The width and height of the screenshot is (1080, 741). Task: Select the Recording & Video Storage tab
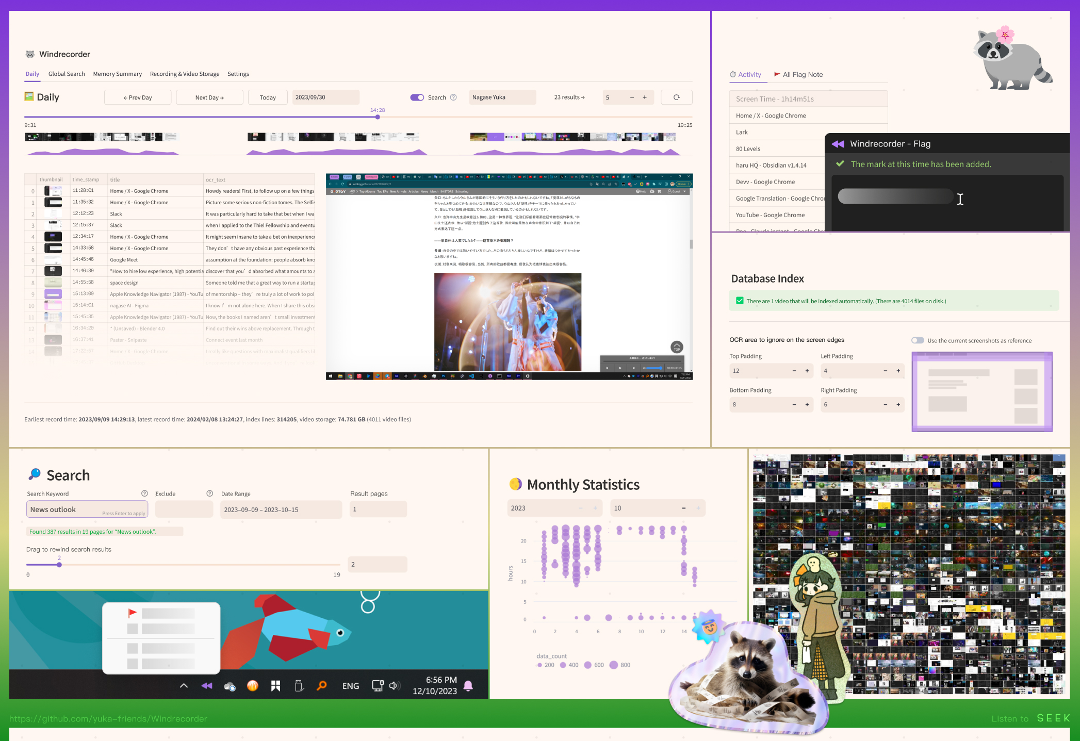coord(183,74)
